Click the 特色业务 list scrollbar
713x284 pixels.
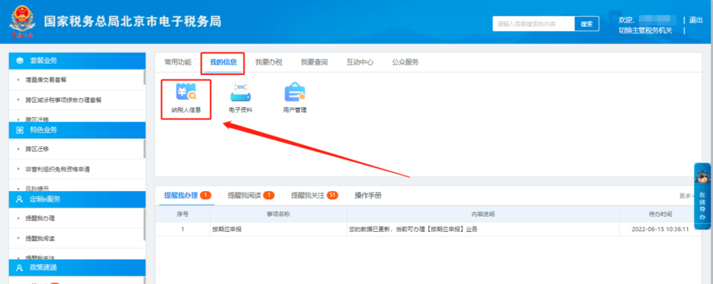pyautogui.click(x=145, y=148)
